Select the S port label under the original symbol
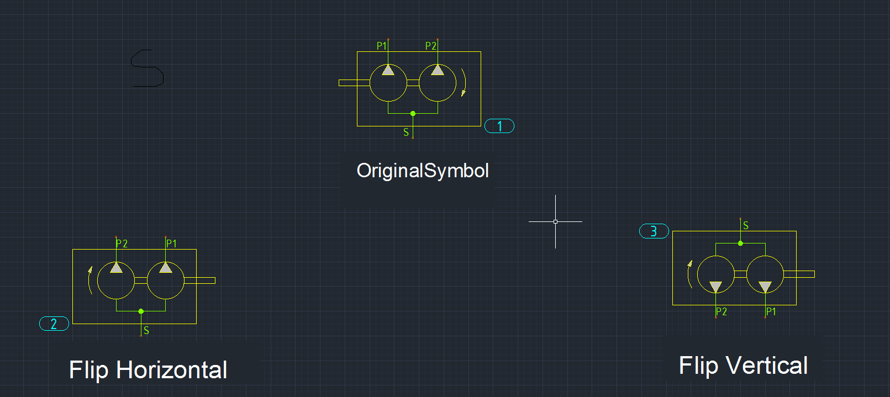This screenshot has height=397, width=890. click(406, 132)
